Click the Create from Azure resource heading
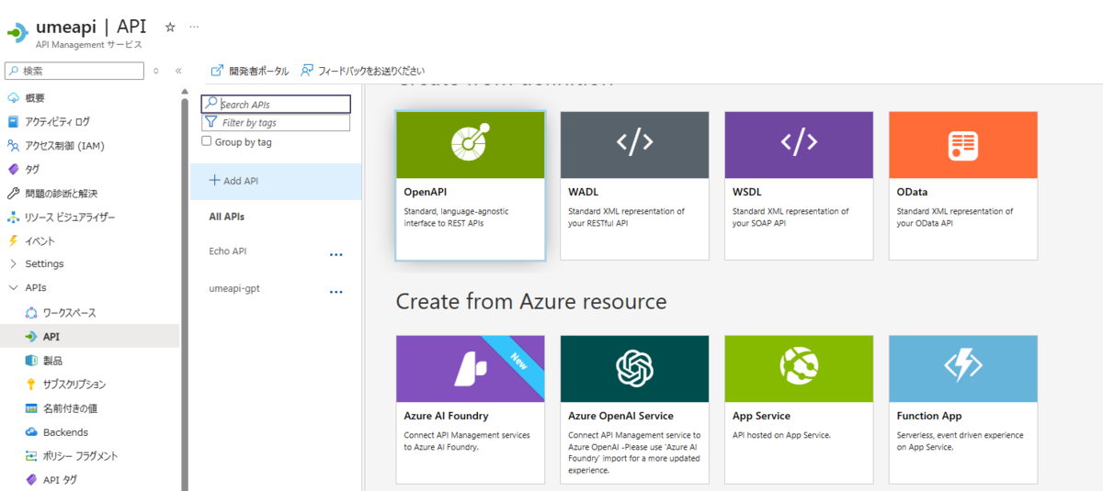The height and width of the screenshot is (491, 1103). pyautogui.click(x=531, y=301)
